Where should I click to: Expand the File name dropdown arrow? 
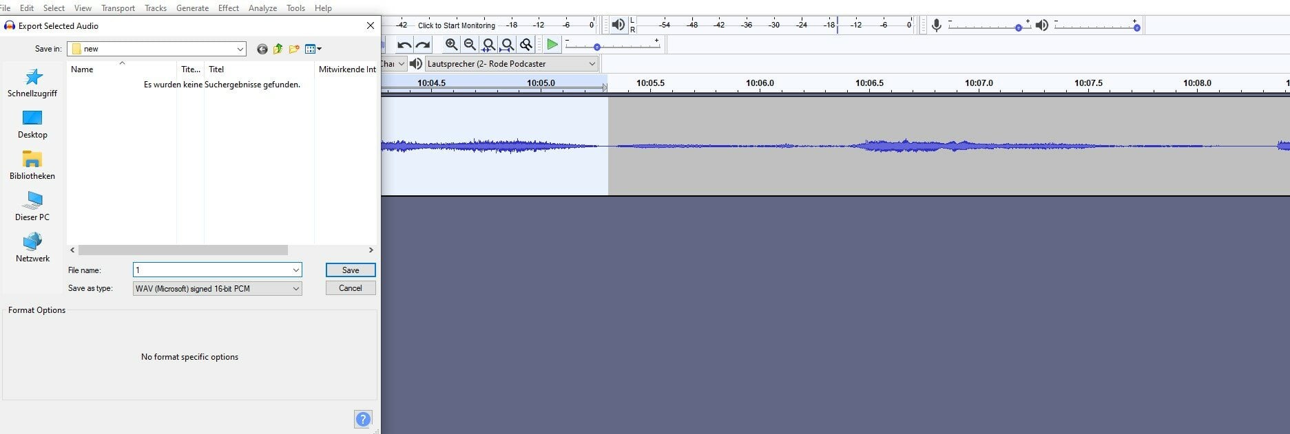[x=295, y=270]
